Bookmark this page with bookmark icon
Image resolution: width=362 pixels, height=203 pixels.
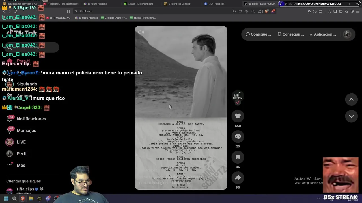coord(68,11)
